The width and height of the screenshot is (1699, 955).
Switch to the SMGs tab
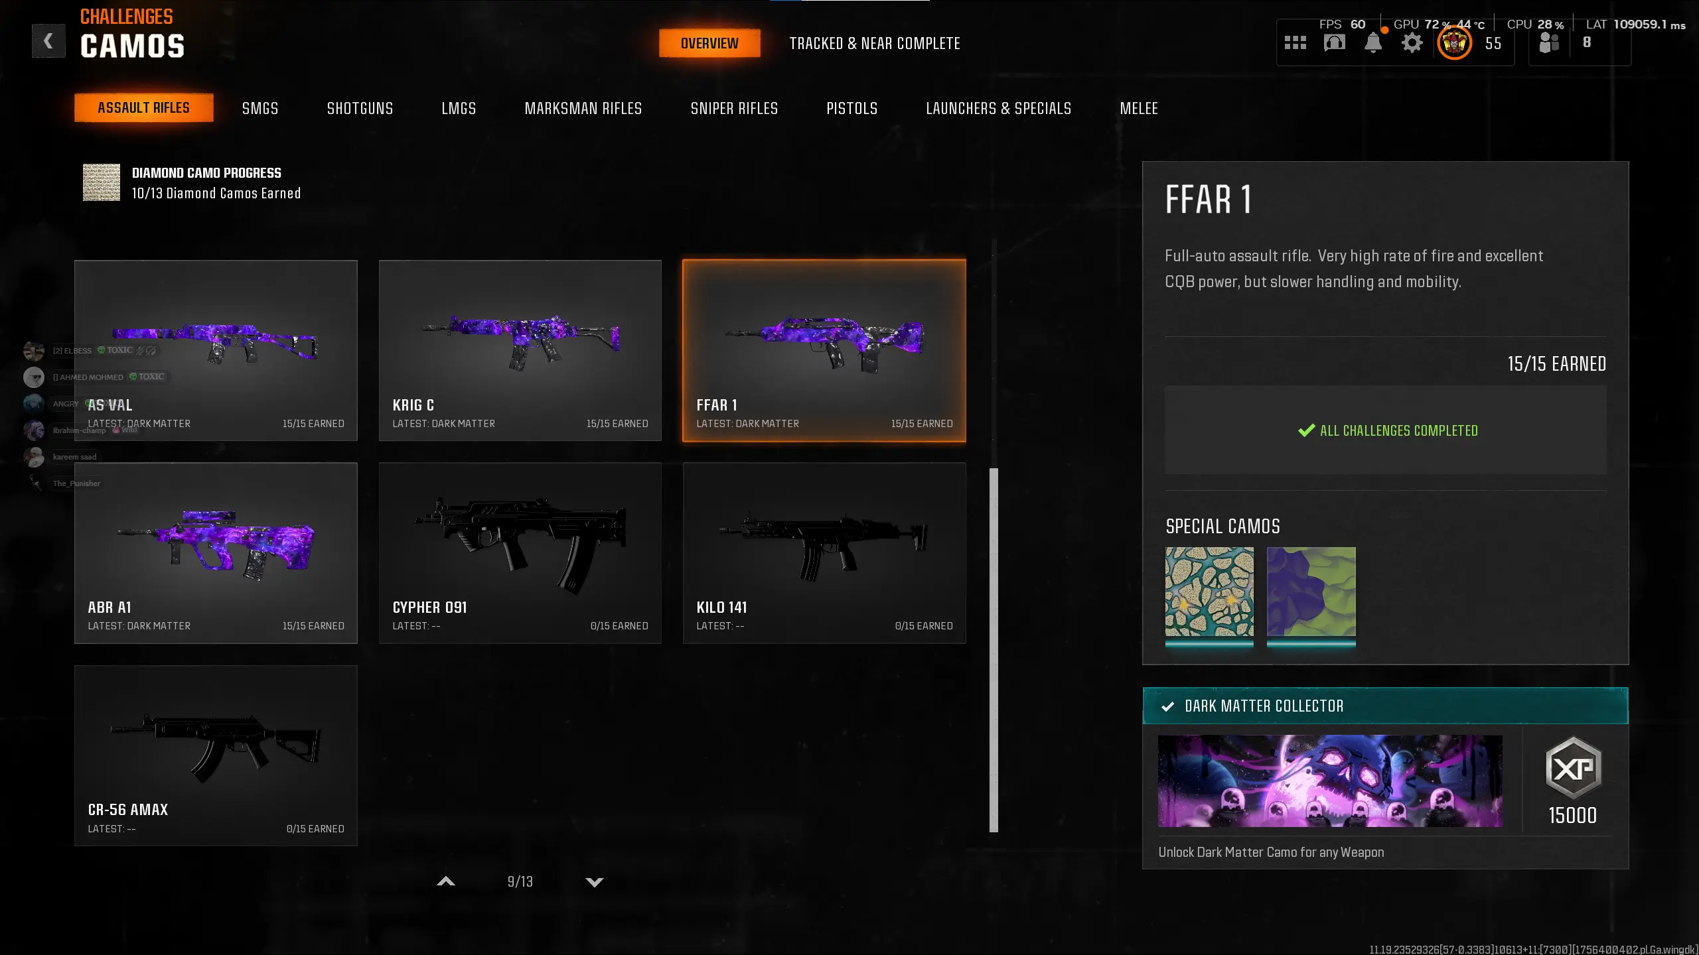pyautogui.click(x=260, y=108)
